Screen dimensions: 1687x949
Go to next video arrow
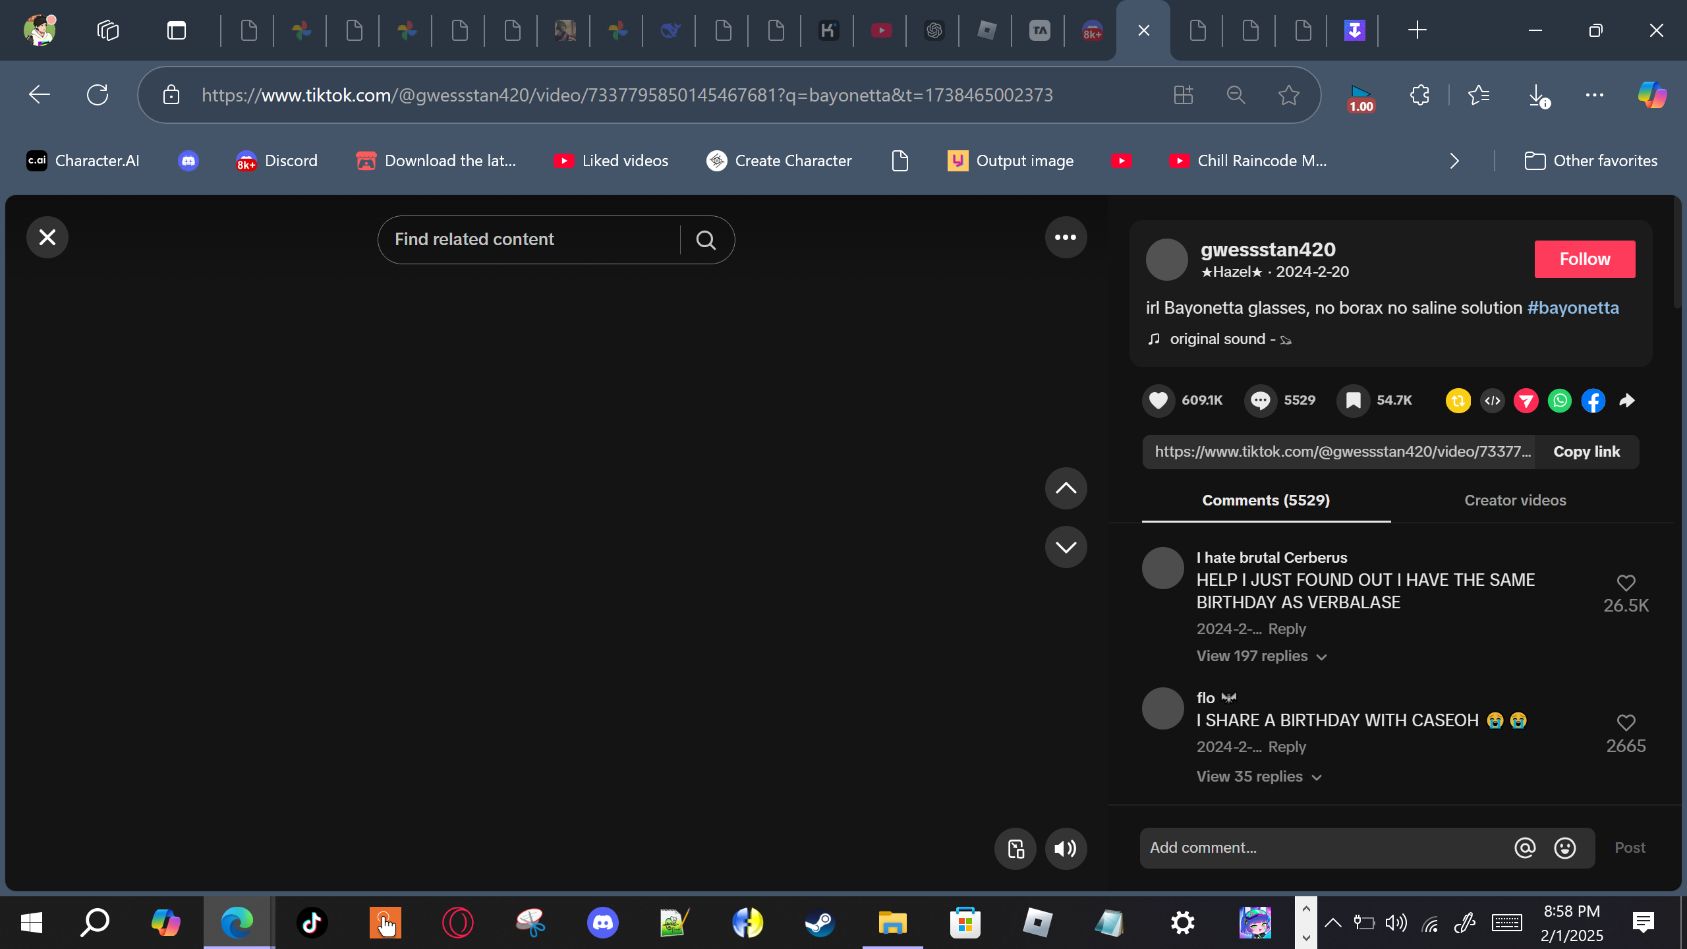[x=1065, y=546]
